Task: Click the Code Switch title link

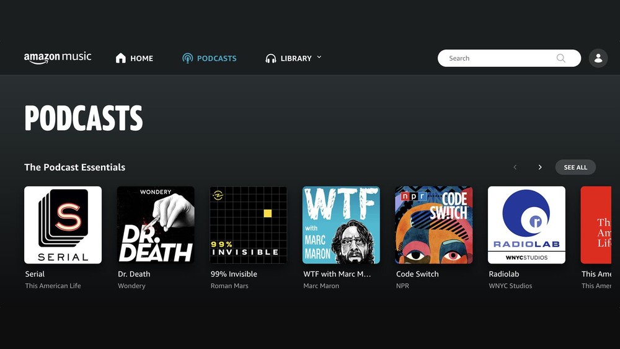Action: coord(417,274)
